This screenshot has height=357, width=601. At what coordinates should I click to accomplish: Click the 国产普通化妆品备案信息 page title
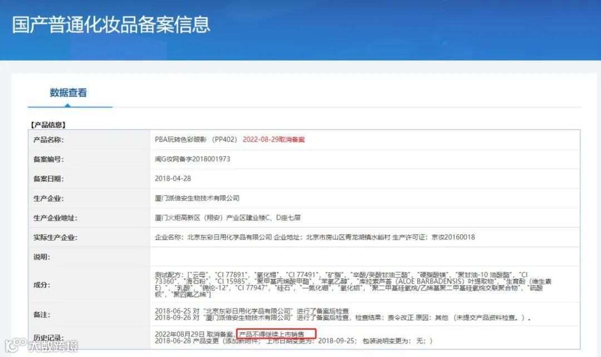coord(111,25)
